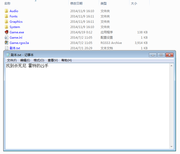Sort files by 大小 column header
The width and height of the screenshot is (180, 154).
[x=134, y=4]
